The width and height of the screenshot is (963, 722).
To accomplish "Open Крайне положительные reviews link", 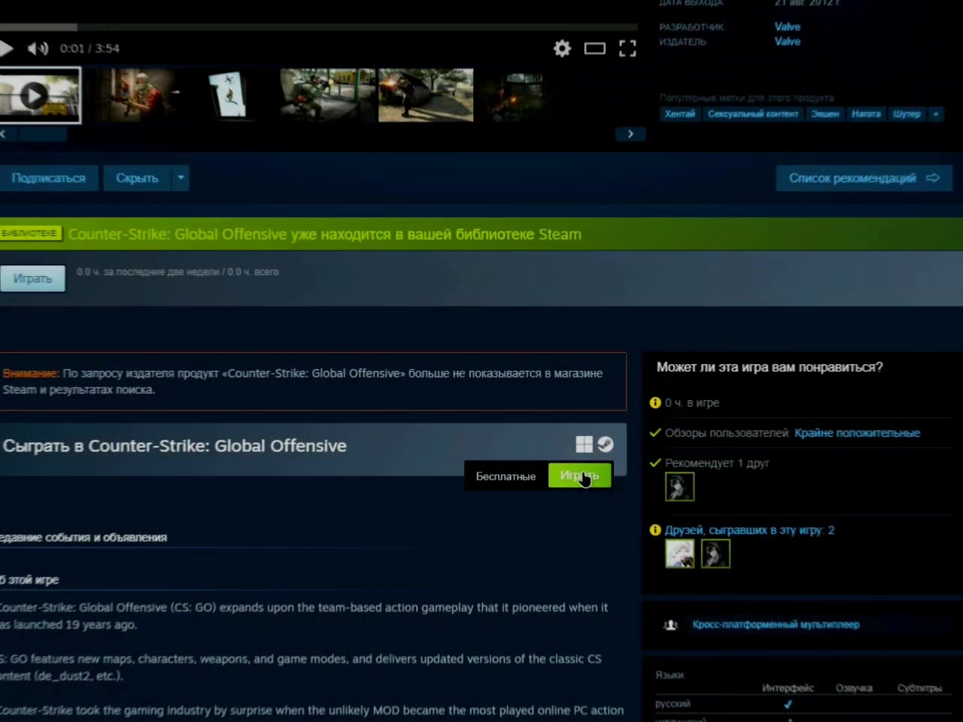I will coord(857,433).
